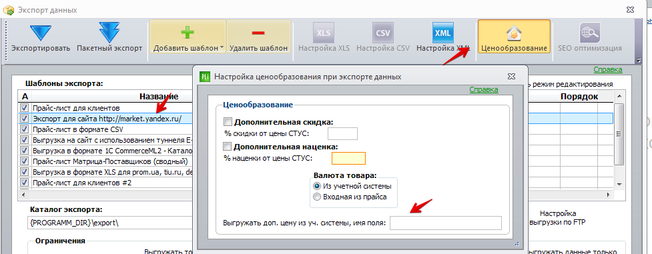This screenshot has height=254, width=652.
Task: Click the PLi icon in dialog title
Action: pyautogui.click(x=205, y=76)
